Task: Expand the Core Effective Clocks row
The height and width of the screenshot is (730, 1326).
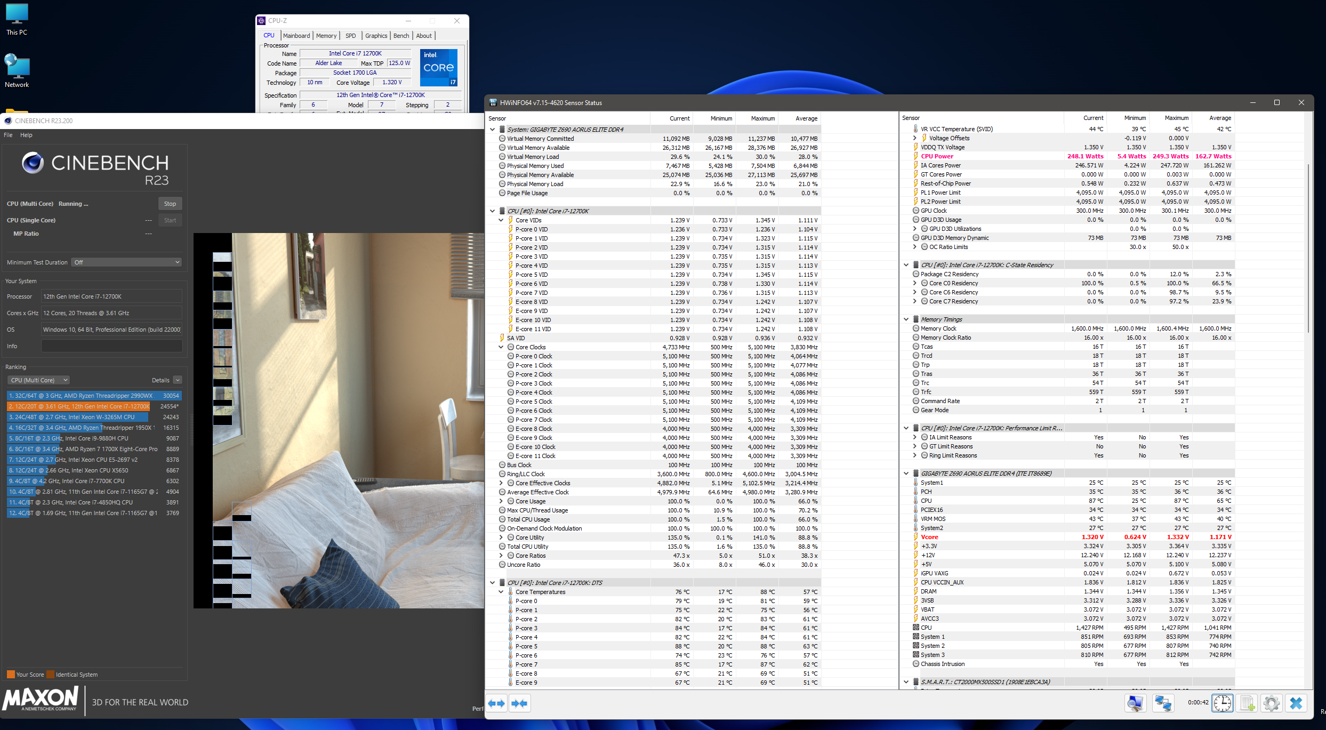Action: (501, 483)
